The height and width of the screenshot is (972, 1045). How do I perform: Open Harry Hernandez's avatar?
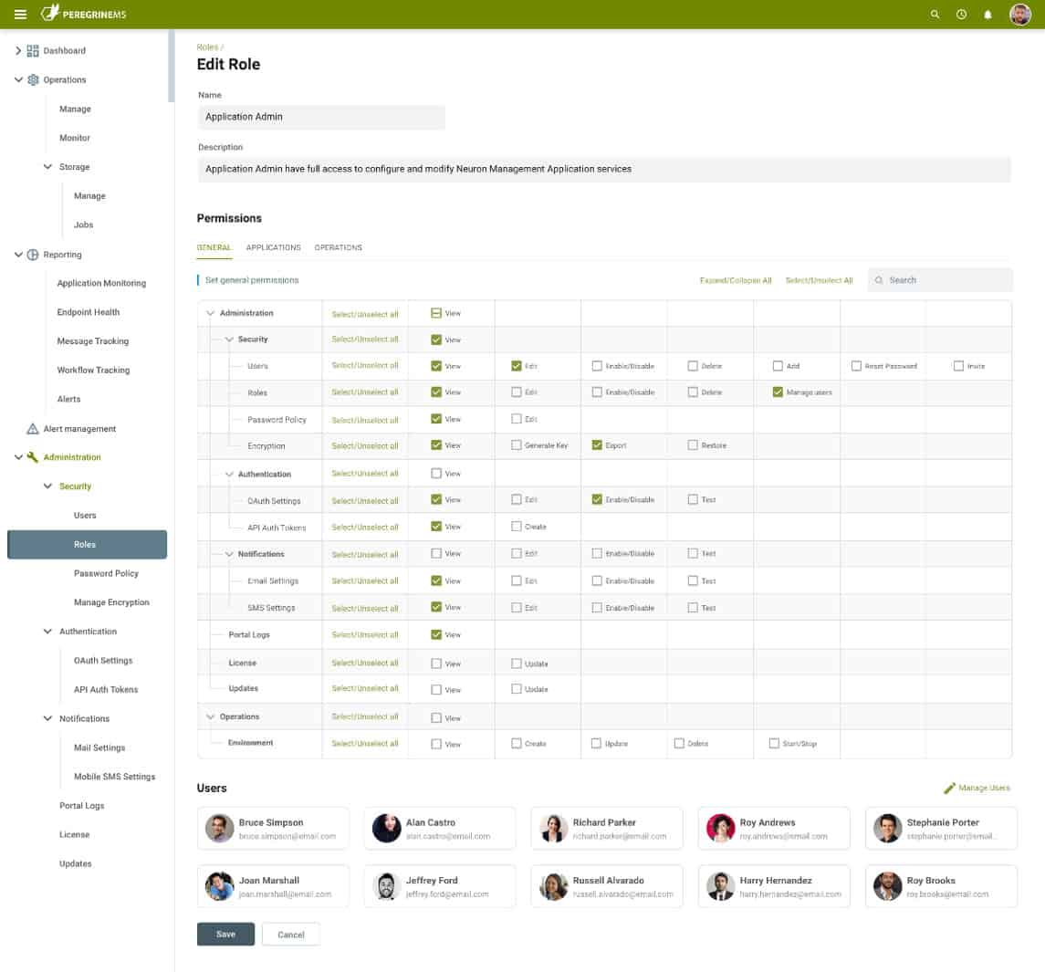coord(720,886)
